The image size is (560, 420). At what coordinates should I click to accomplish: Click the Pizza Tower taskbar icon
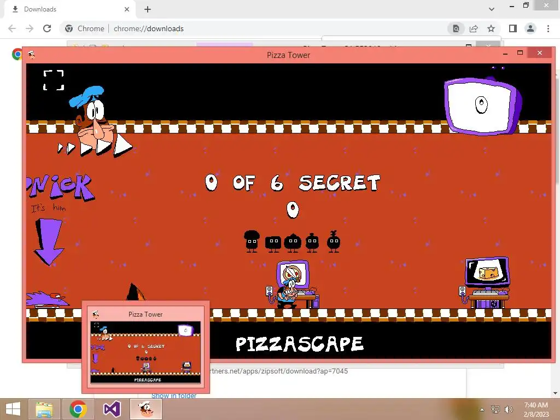146,409
